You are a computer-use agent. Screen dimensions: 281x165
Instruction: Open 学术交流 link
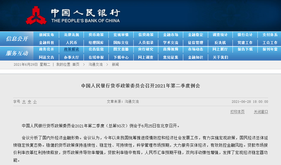(171, 43)
